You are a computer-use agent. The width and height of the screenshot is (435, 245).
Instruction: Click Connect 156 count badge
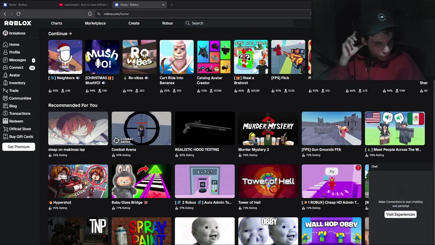pyautogui.click(x=32, y=68)
